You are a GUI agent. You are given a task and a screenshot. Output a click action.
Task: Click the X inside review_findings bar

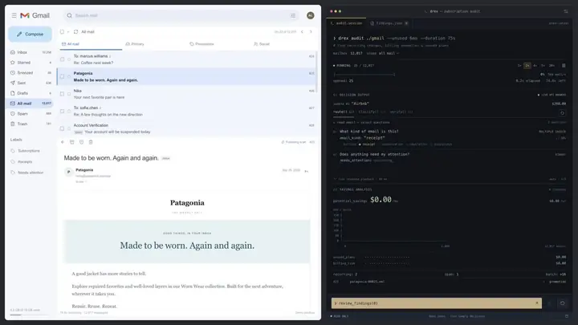(537, 303)
